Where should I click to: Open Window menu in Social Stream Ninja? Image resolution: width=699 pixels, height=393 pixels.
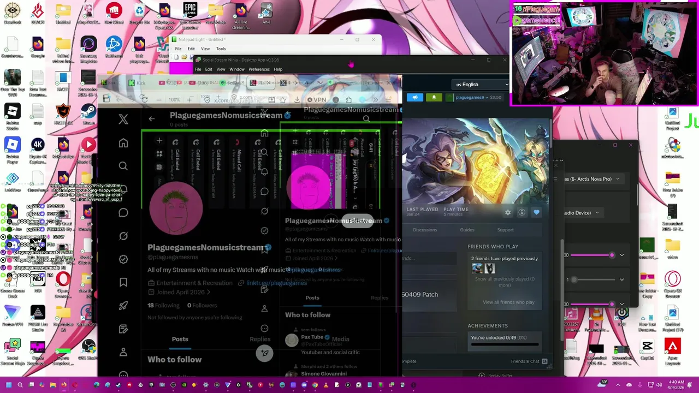236,69
